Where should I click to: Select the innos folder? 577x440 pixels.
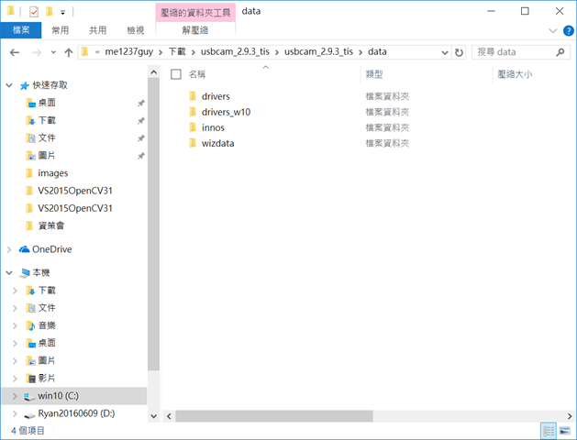coord(213,127)
